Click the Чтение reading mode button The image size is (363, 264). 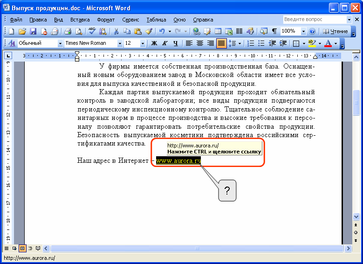coord(335,31)
